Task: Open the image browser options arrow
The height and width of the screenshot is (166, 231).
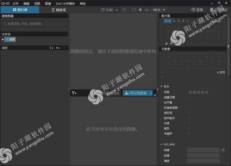Action: pos(155,95)
